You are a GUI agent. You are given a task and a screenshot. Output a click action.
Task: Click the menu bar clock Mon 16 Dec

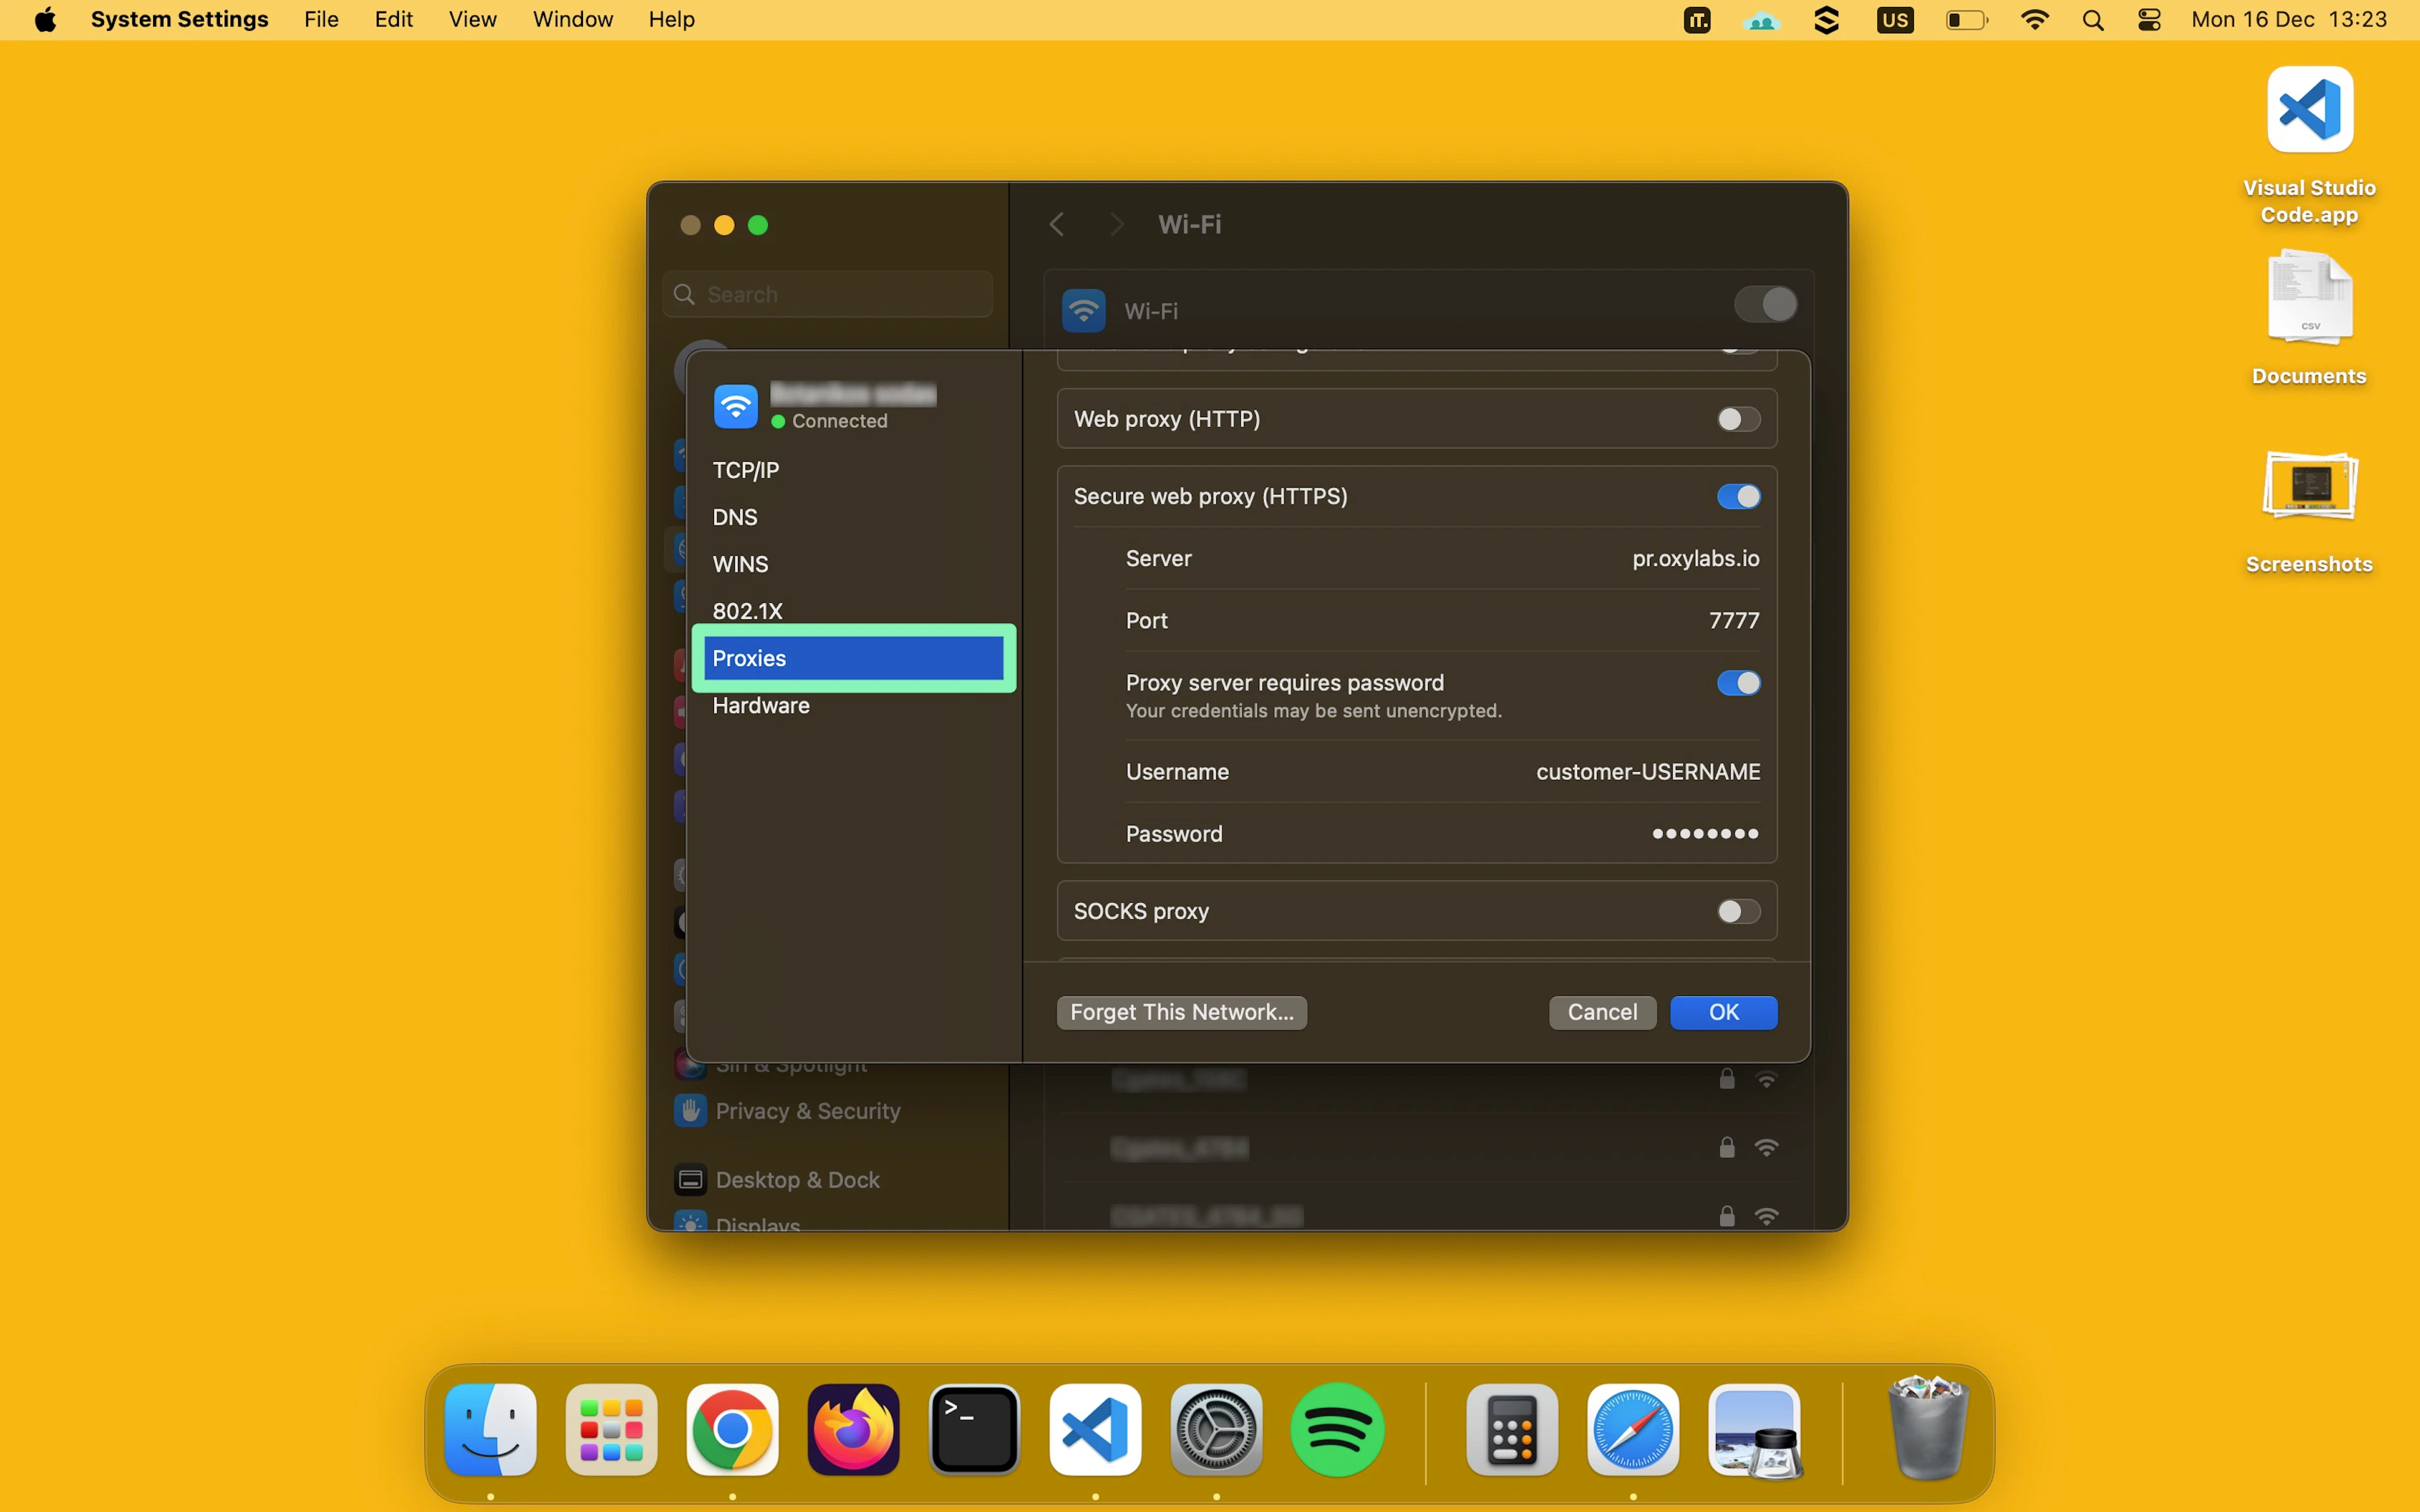pos(2288,19)
